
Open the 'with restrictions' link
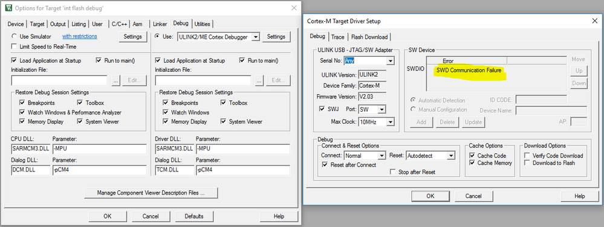tap(80, 36)
